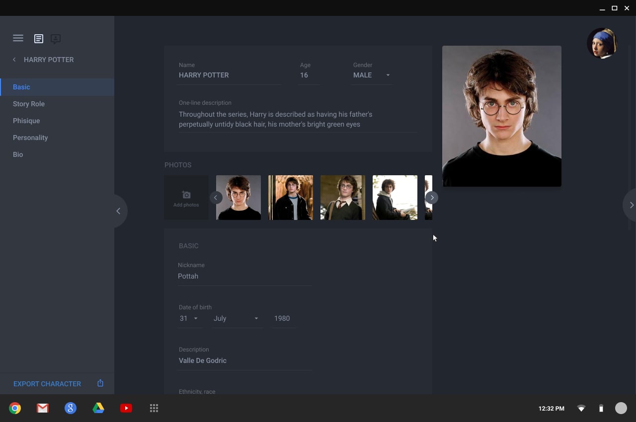Viewport: 636px width, 422px height.
Task: Show next photos in carousel
Action: click(432, 198)
